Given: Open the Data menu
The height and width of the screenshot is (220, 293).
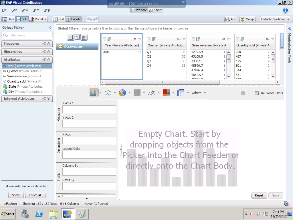Looking at the screenshot, I should [36, 10].
